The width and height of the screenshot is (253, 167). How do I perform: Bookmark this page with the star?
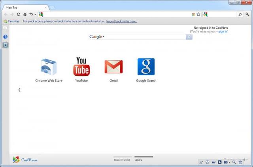coord(198,15)
